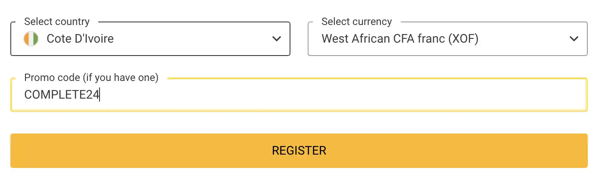Click the "Cote D'Ivoire" selected value text

(x=80, y=39)
